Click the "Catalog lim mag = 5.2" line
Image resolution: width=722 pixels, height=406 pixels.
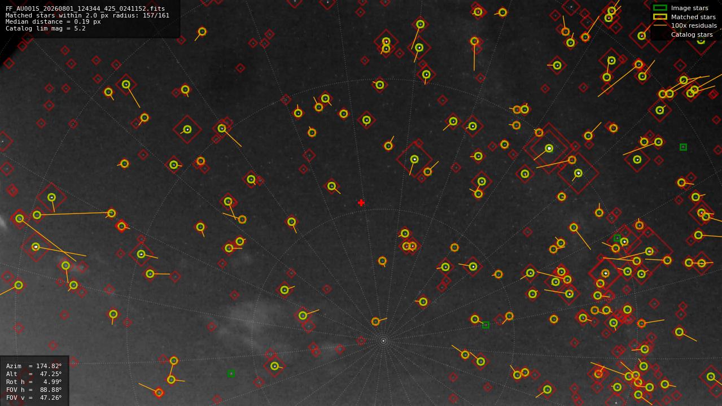[46, 28]
